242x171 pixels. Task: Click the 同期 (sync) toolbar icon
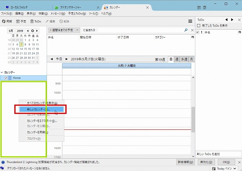pos(4,21)
